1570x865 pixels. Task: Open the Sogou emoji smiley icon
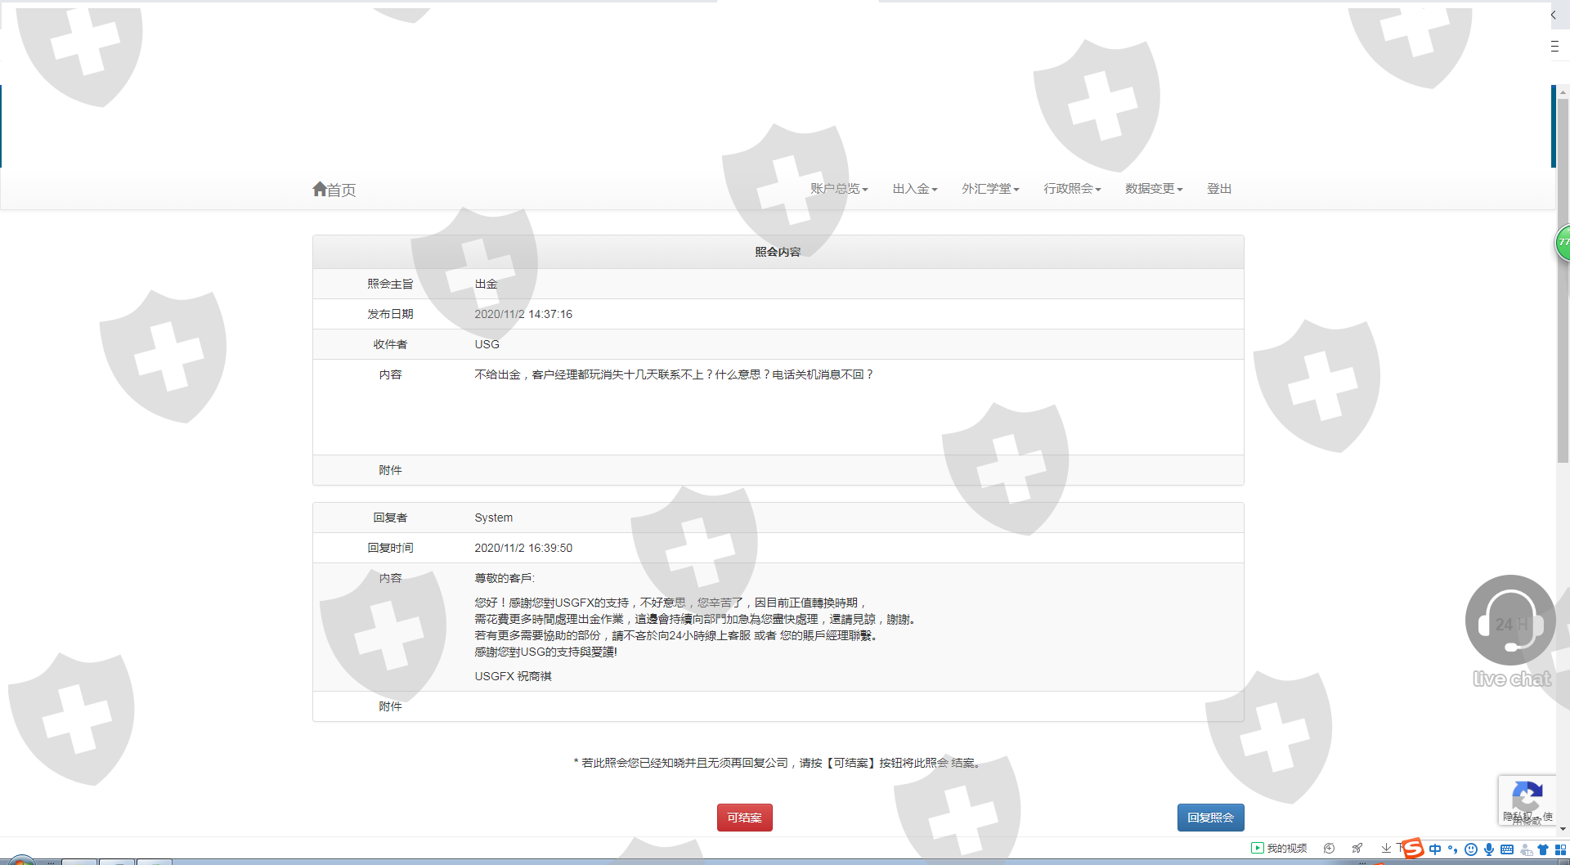(x=1471, y=849)
